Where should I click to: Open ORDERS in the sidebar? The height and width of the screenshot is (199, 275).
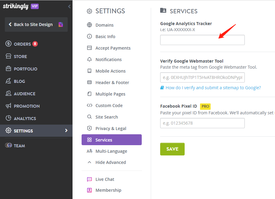(22, 44)
